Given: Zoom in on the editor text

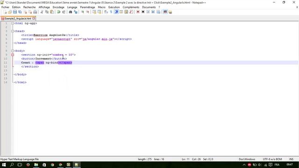Looking at the screenshot, I should pyautogui.click(x=82, y=12).
